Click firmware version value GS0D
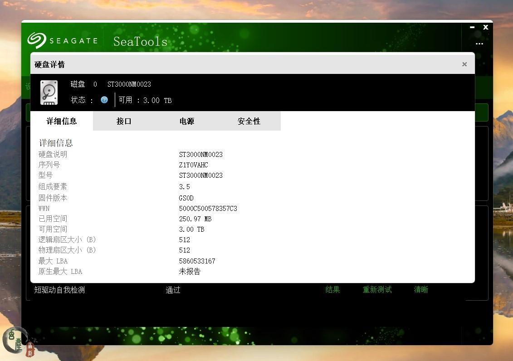Screen dimensions: 513x361 [x=186, y=198]
